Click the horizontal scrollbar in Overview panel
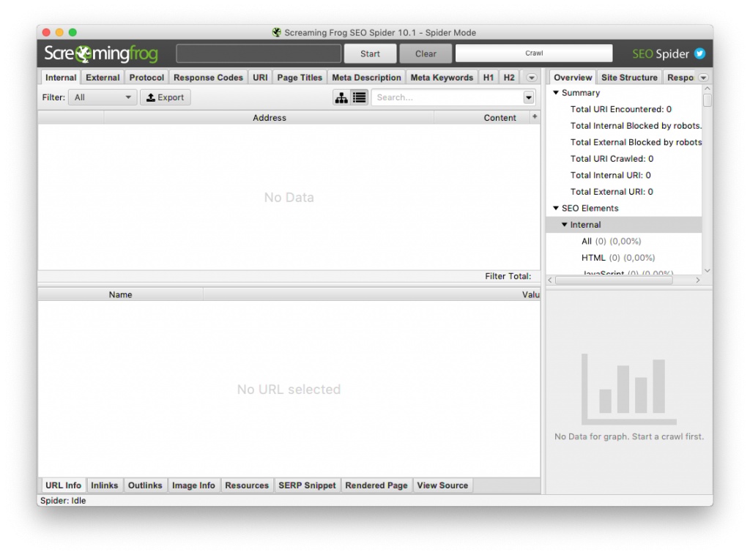The image size is (750, 555). click(624, 280)
